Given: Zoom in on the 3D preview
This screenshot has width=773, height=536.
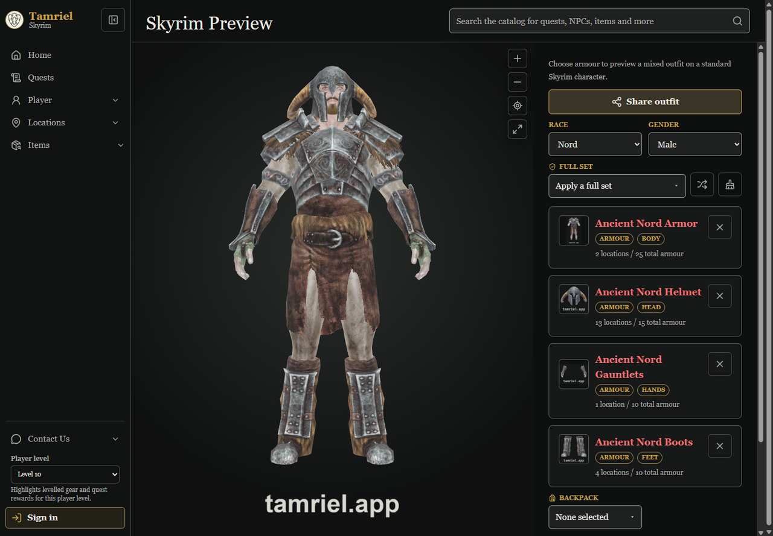Looking at the screenshot, I should 518,58.
